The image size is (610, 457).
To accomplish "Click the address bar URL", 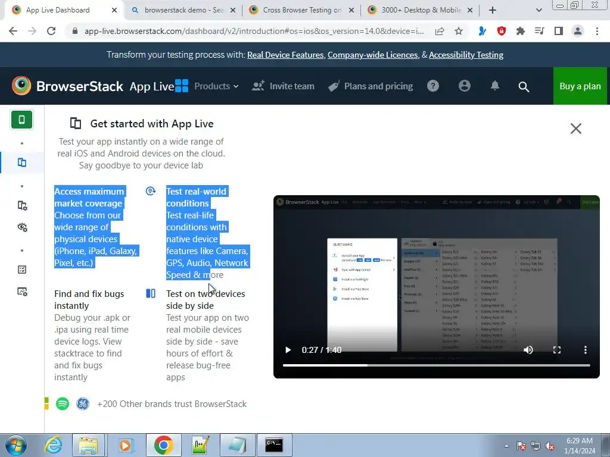I will click(x=254, y=31).
